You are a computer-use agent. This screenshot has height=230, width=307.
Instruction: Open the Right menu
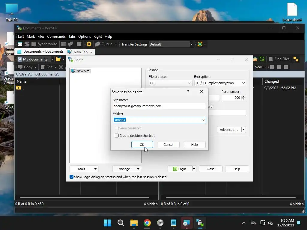tap(98, 37)
